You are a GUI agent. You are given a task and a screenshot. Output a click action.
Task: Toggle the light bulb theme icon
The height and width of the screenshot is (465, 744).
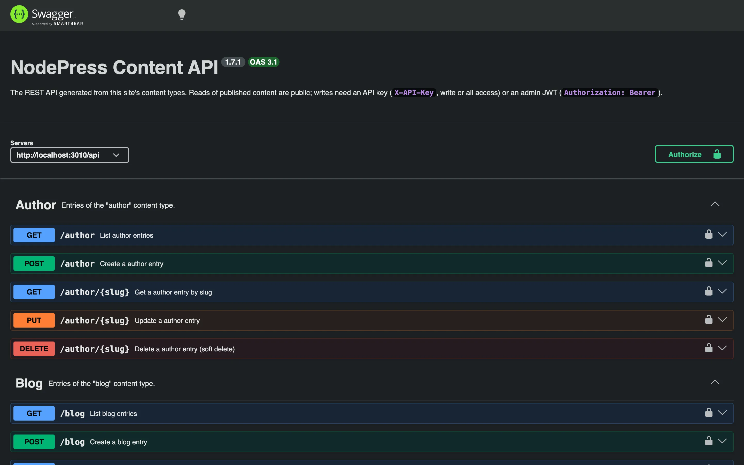pyautogui.click(x=182, y=14)
